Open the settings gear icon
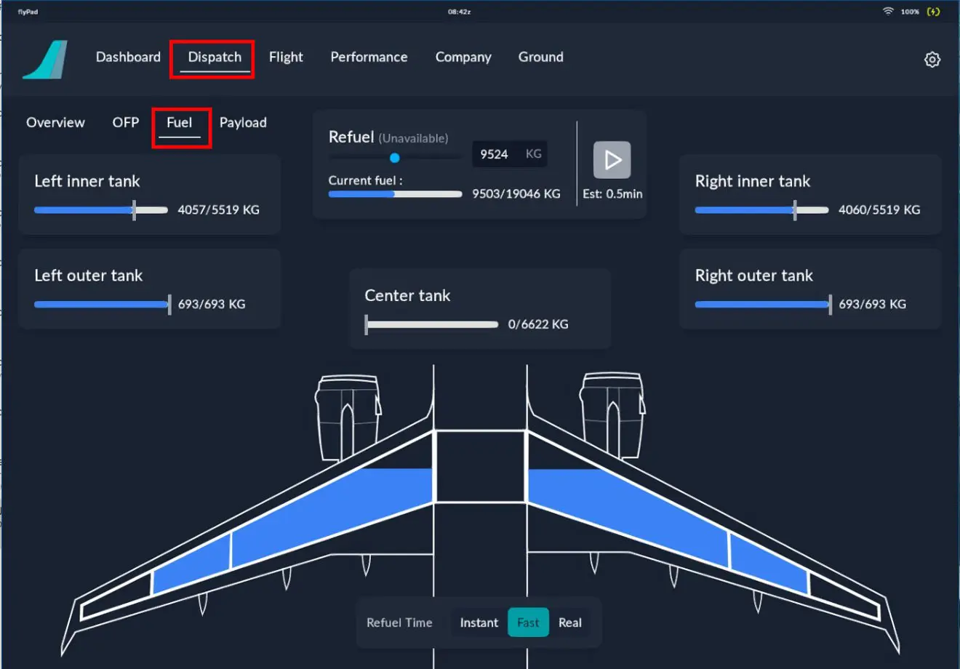Viewport: 960px width, 669px height. point(932,60)
